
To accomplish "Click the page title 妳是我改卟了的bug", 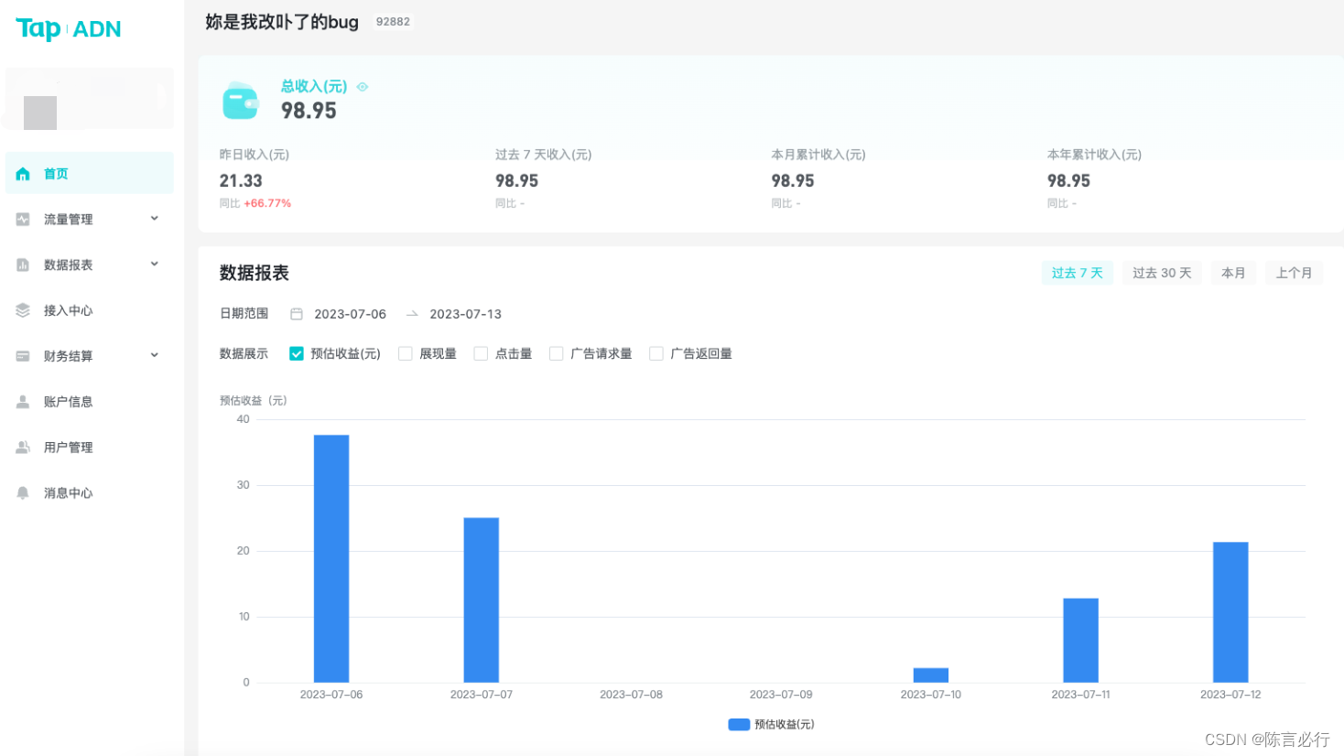I will pyautogui.click(x=282, y=22).
